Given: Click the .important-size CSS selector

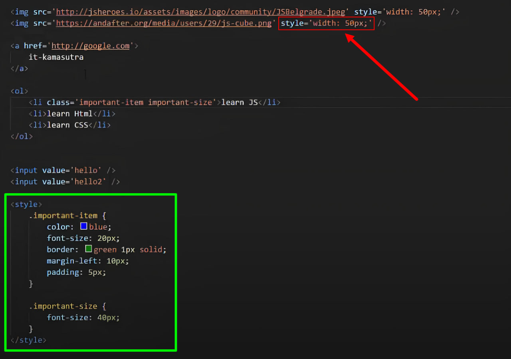Looking at the screenshot, I should click(x=63, y=306).
